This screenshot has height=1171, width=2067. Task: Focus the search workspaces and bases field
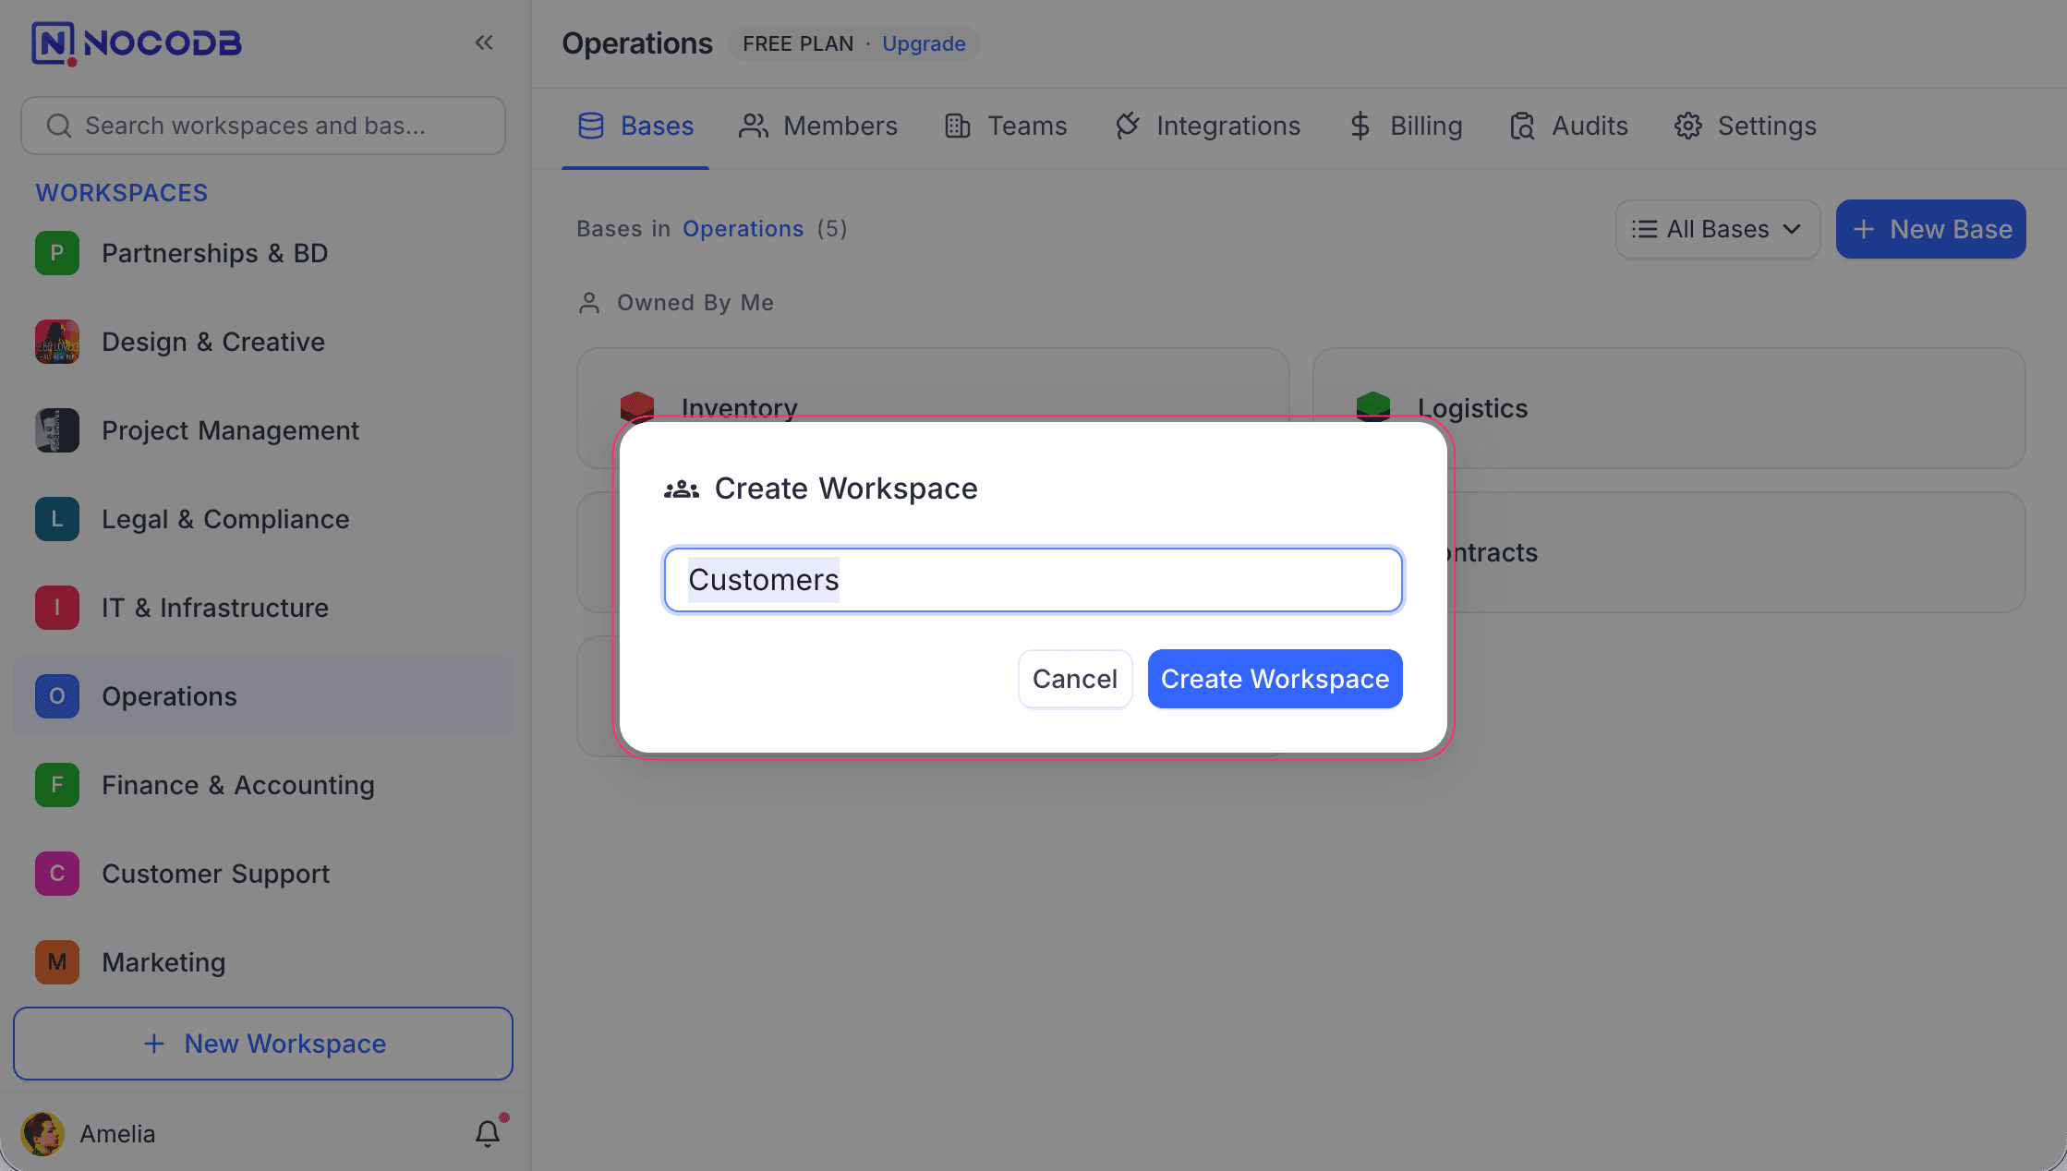click(263, 126)
